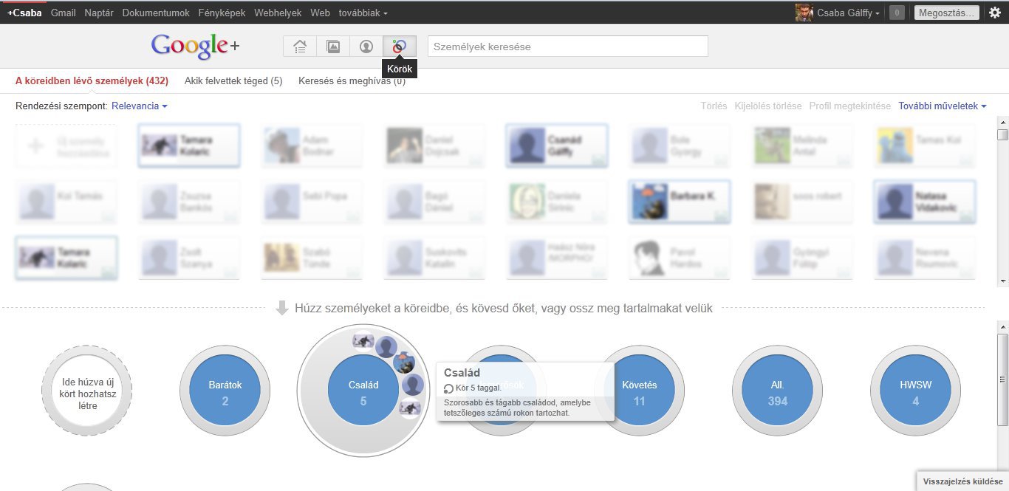Screen dimensions: 1009x491
Task: Click Kijelölés törlése link
Action: [767, 106]
